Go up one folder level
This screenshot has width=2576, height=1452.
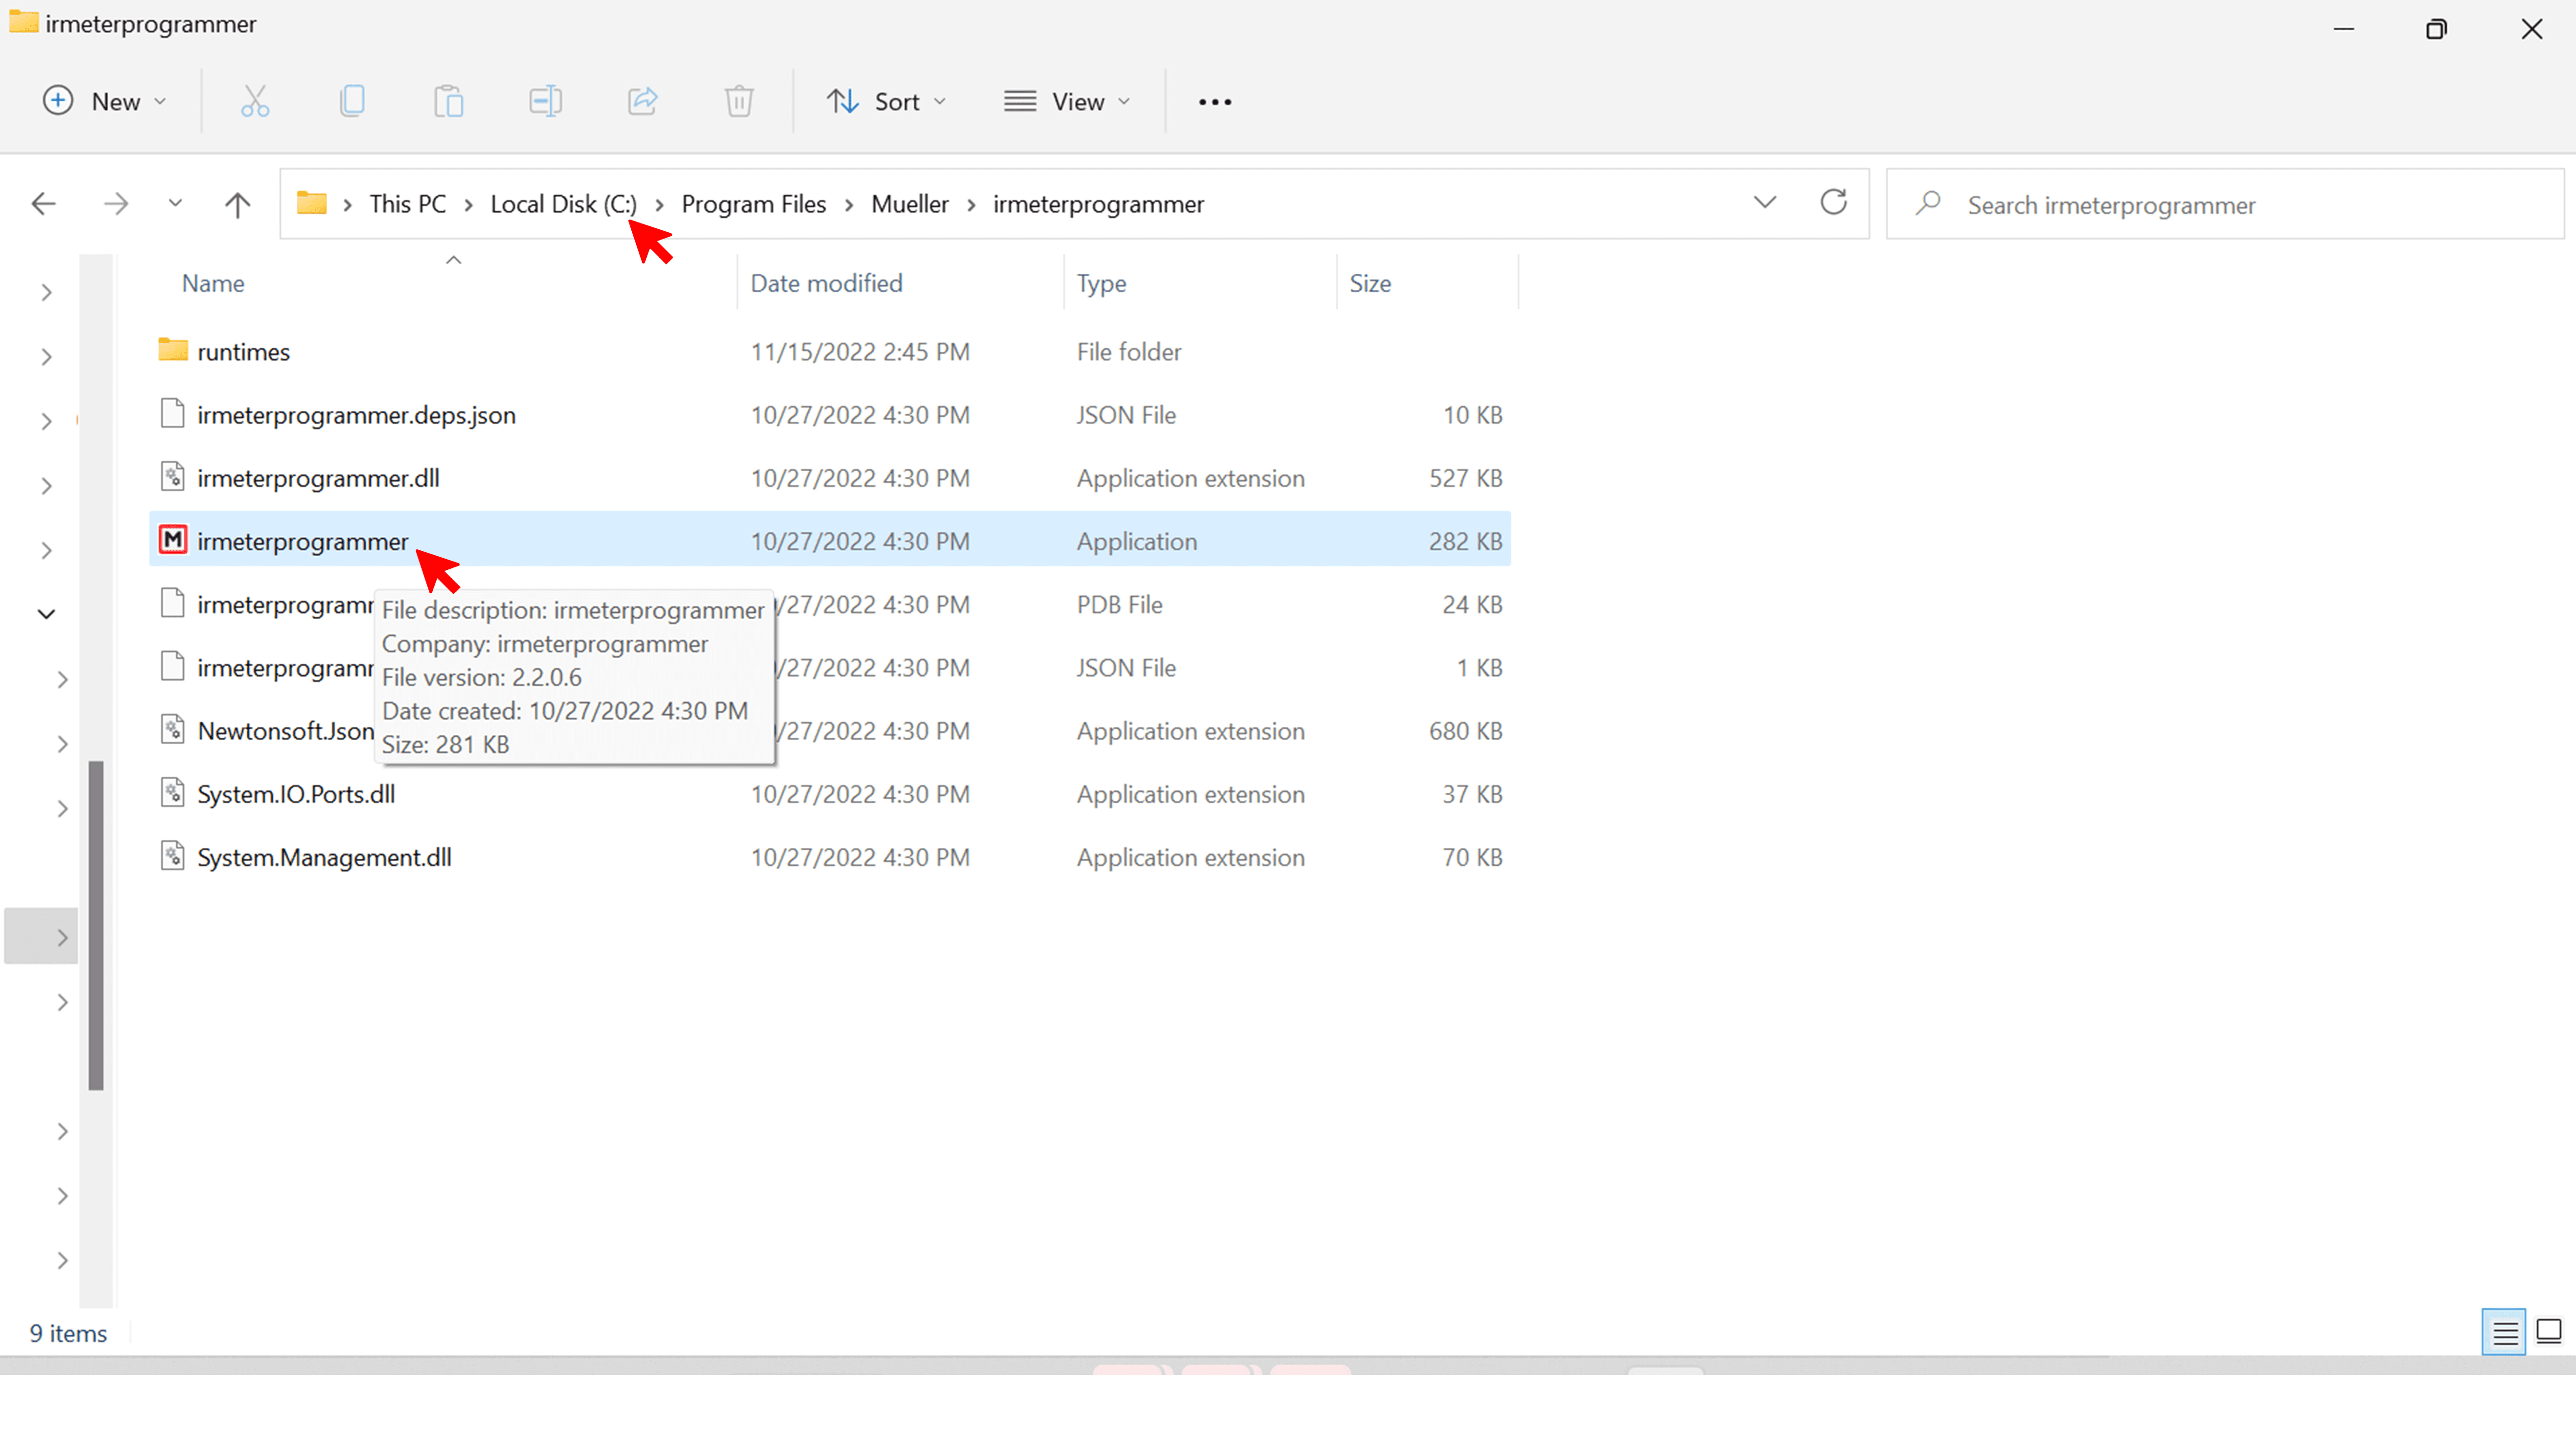(x=237, y=204)
